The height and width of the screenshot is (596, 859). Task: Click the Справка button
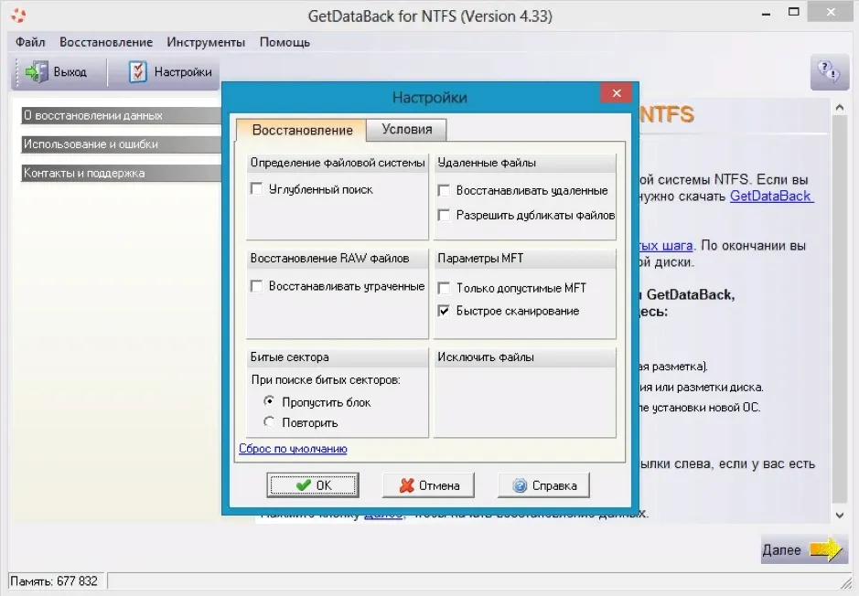[544, 485]
